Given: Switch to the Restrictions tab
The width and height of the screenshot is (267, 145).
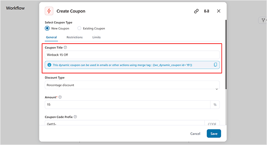Looking at the screenshot, I should coord(75,37).
